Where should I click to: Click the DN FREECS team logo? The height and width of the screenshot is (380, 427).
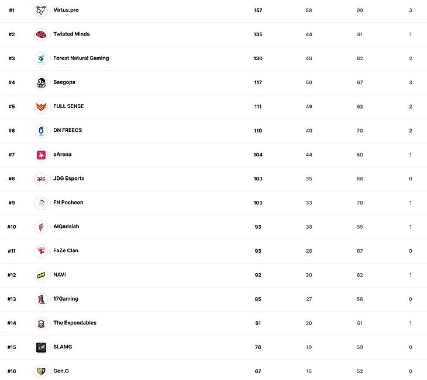coord(41,131)
